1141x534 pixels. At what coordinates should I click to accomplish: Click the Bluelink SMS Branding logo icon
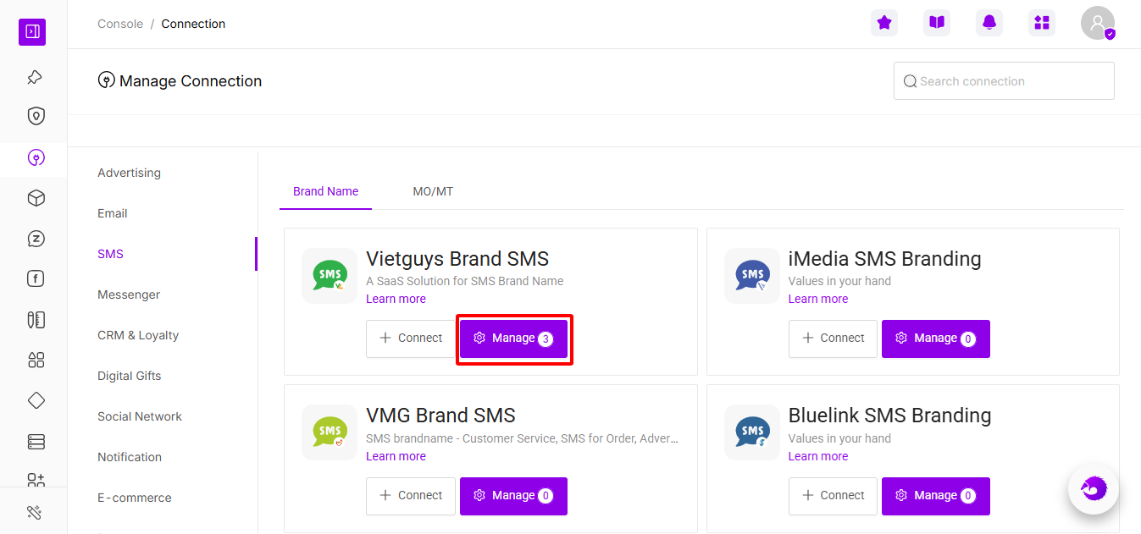[752, 432]
